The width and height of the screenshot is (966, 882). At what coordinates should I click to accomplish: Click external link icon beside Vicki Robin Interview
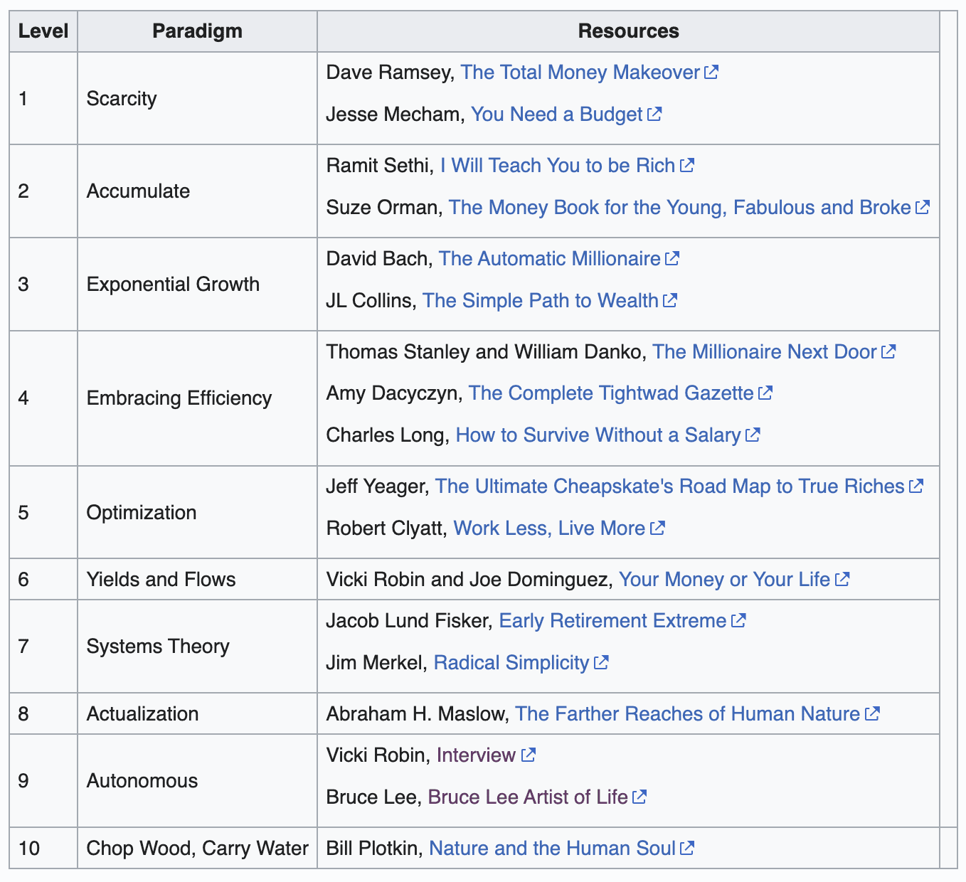[528, 755]
